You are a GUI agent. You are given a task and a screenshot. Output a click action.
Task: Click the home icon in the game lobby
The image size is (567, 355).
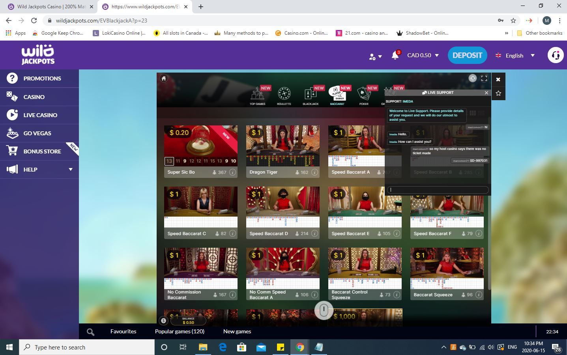pos(164,78)
